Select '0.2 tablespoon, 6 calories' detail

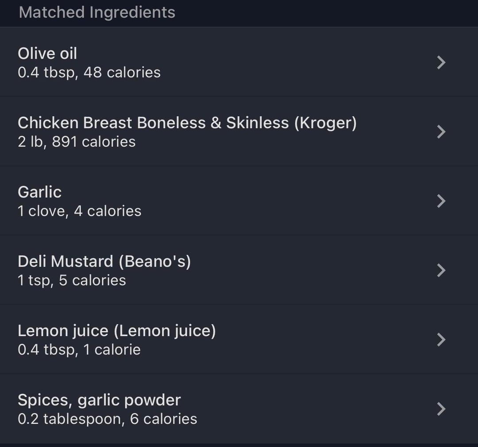pos(107,419)
